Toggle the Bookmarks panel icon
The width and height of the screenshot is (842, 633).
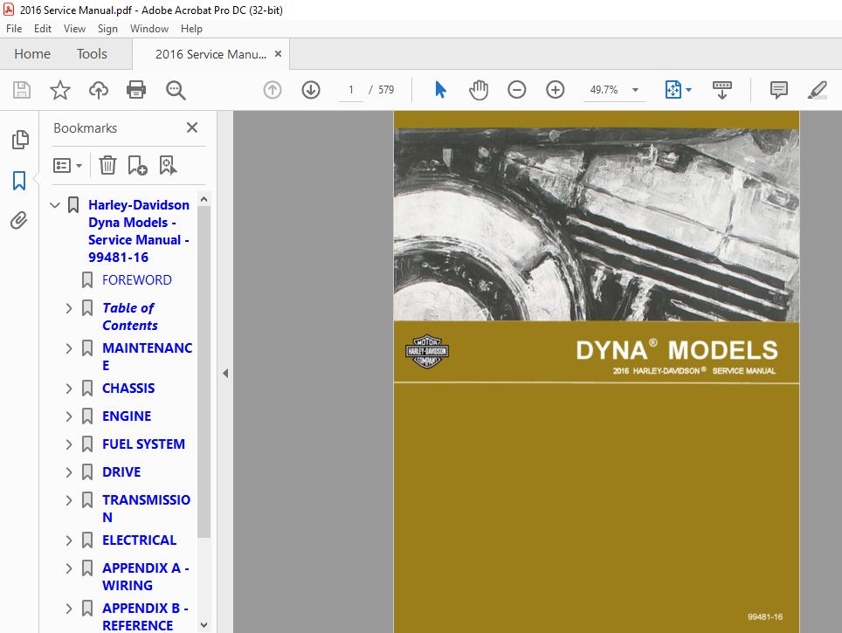(19, 181)
